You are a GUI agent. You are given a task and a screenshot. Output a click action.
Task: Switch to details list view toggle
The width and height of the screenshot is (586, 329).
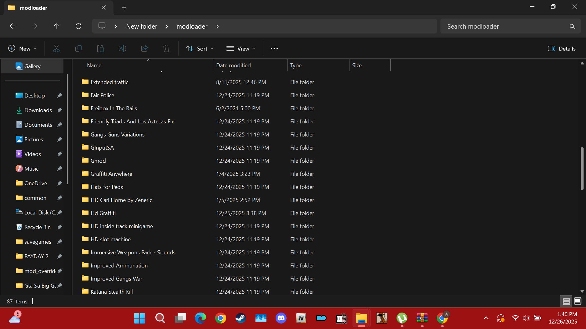(x=566, y=301)
